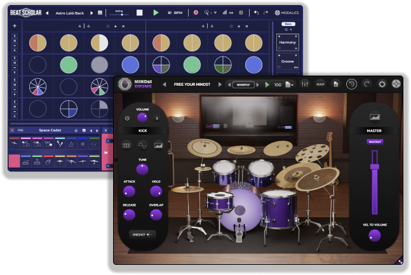The width and height of the screenshot is (411, 275).
Task: Open the mixer sliders icon in MINDst Drums
Action: [x=304, y=84]
